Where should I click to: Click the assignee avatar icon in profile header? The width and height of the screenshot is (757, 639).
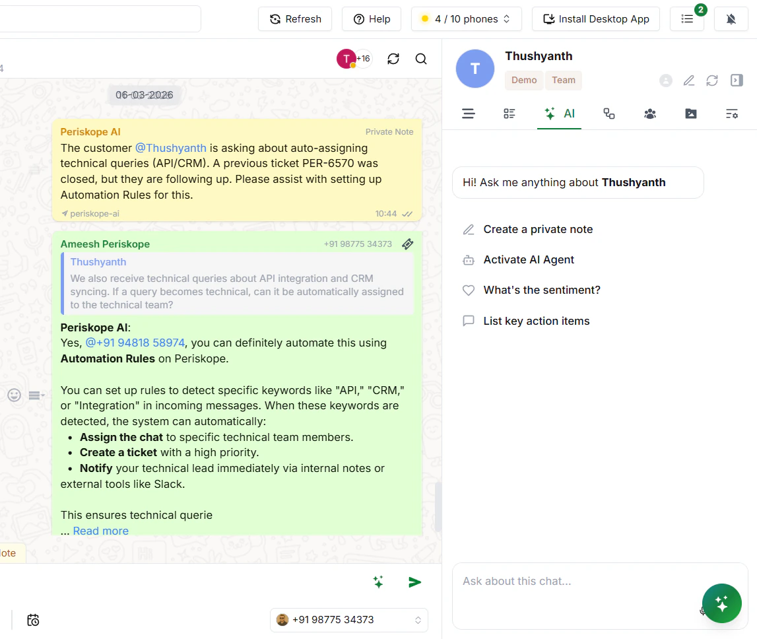point(666,80)
